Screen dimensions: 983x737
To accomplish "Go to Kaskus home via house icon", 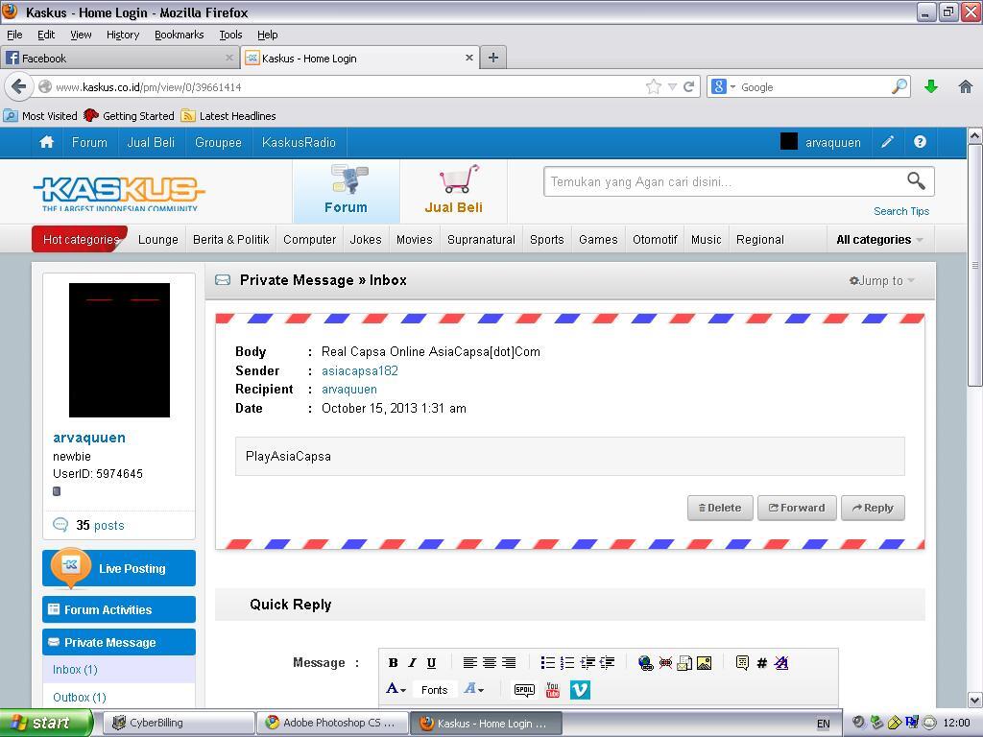I will coord(46,142).
